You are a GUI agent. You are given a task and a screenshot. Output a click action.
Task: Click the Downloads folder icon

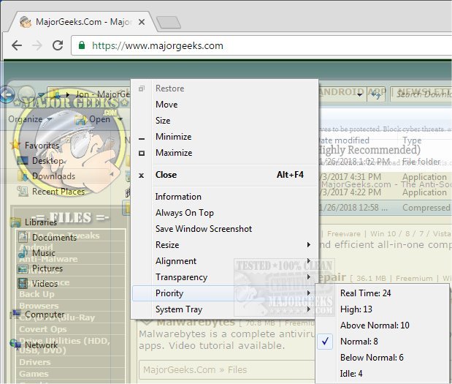click(23, 176)
